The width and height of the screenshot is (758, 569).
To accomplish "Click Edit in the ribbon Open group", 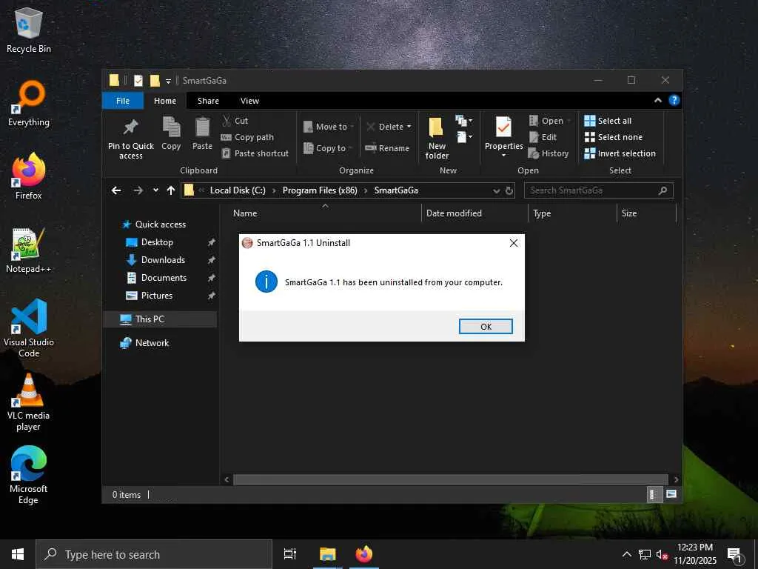I will [x=543, y=137].
